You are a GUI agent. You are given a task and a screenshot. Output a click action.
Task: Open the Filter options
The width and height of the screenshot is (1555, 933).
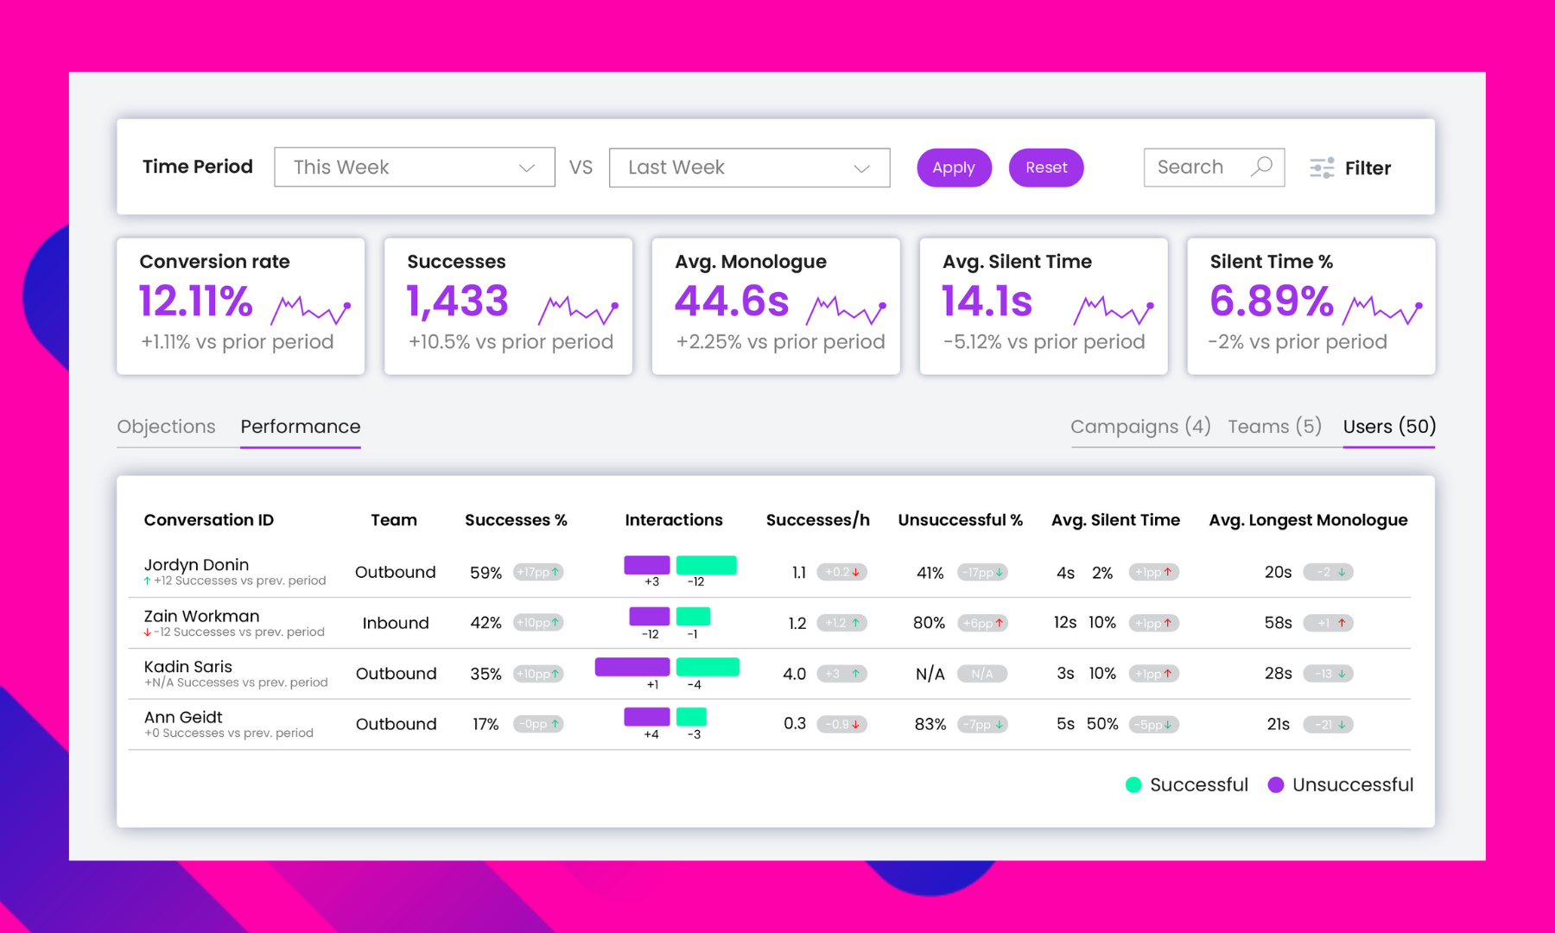(x=1350, y=168)
